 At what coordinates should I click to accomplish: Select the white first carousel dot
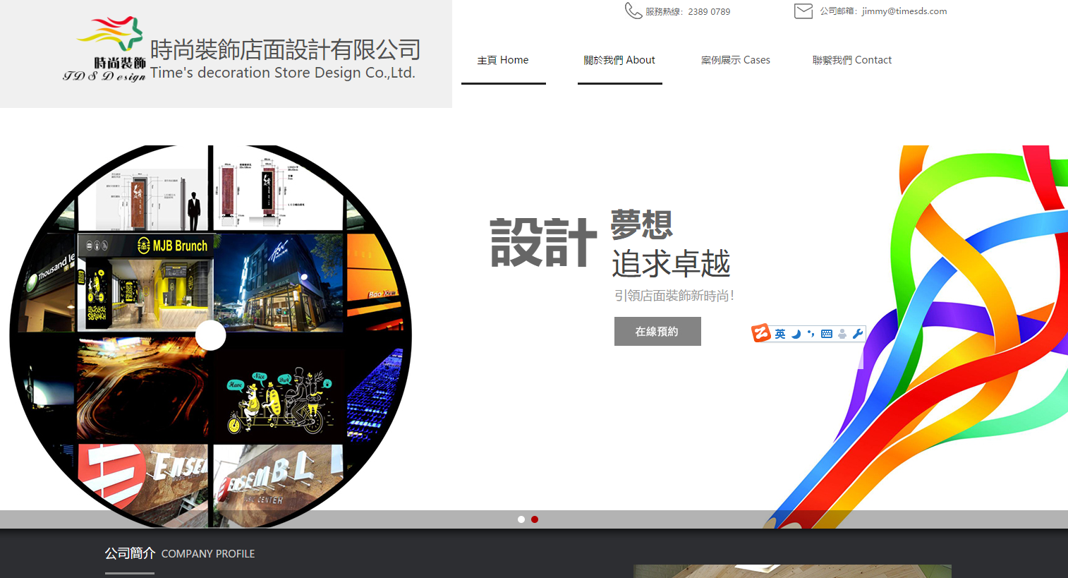[521, 519]
